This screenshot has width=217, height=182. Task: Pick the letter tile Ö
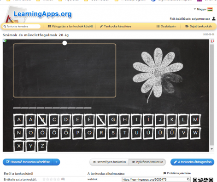click(x=54, y=133)
